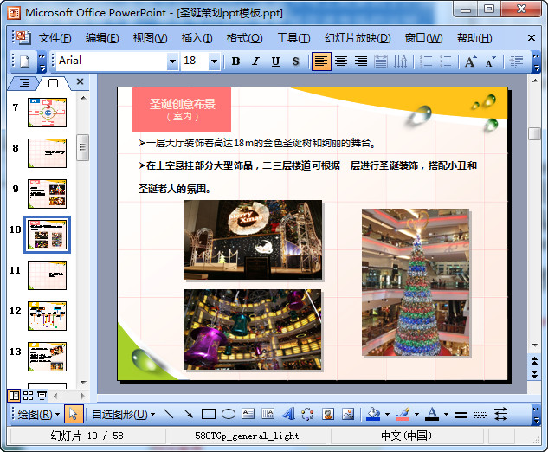Close the slide thumbnails pane
Viewport: 548px width, 452px height.
point(80,81)
